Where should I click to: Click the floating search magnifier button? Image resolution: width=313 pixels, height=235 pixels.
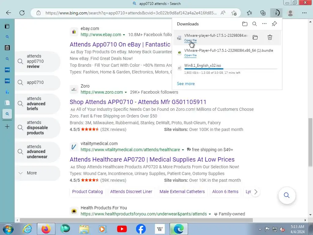point(287,195)
